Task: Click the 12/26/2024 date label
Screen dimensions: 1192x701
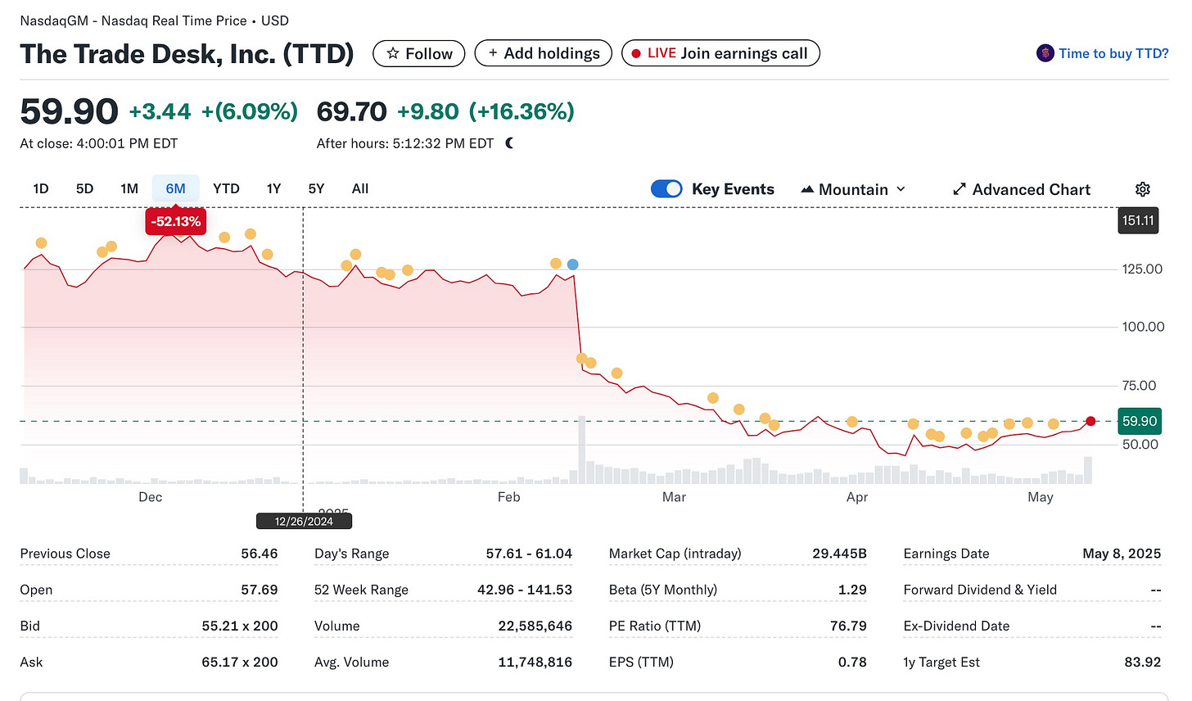Action: [304, 521]
